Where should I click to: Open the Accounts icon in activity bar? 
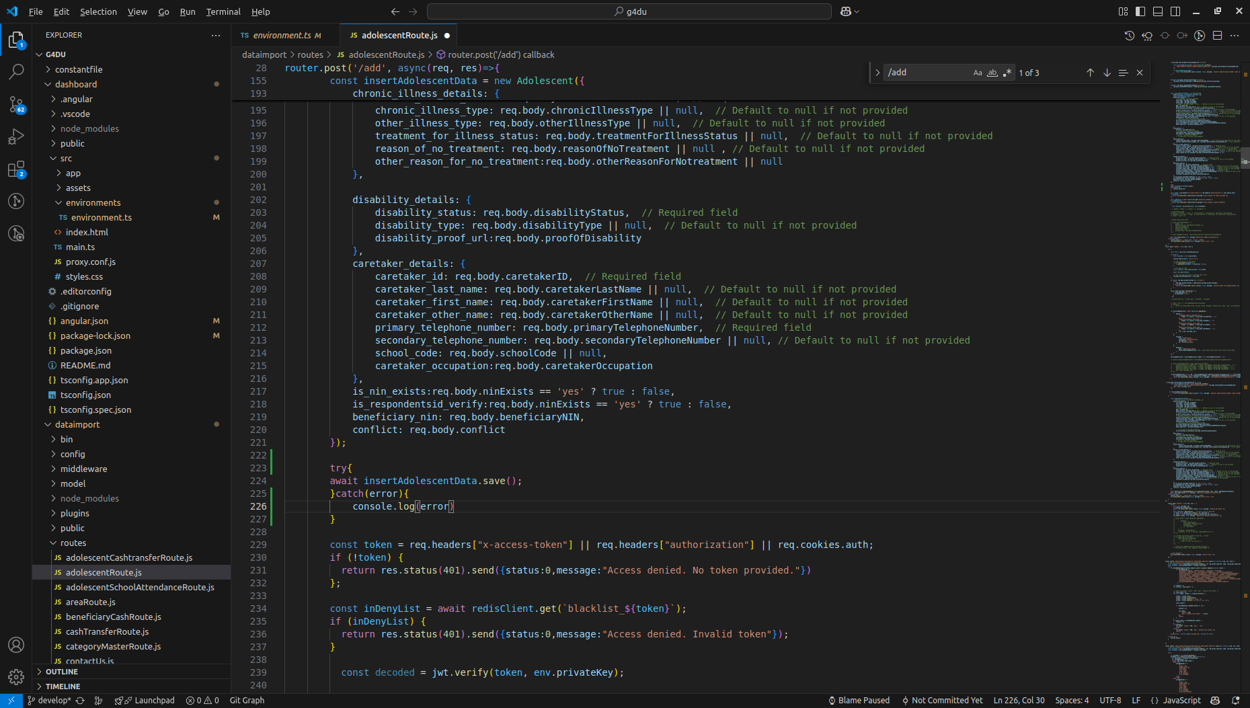[x=16, y=645]
